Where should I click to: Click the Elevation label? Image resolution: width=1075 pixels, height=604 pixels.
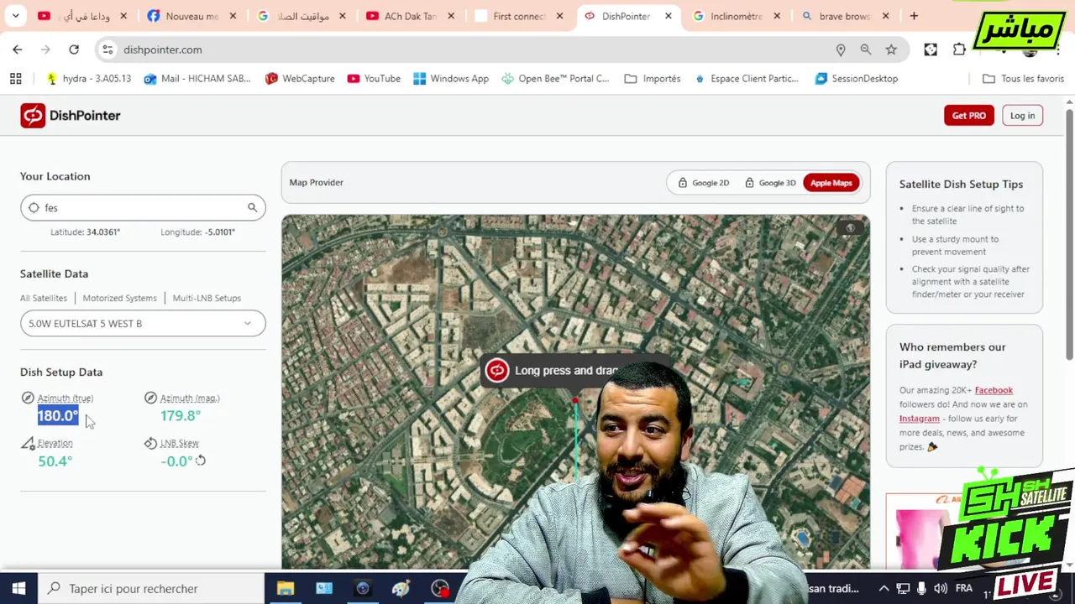click(x=55, y=443)
